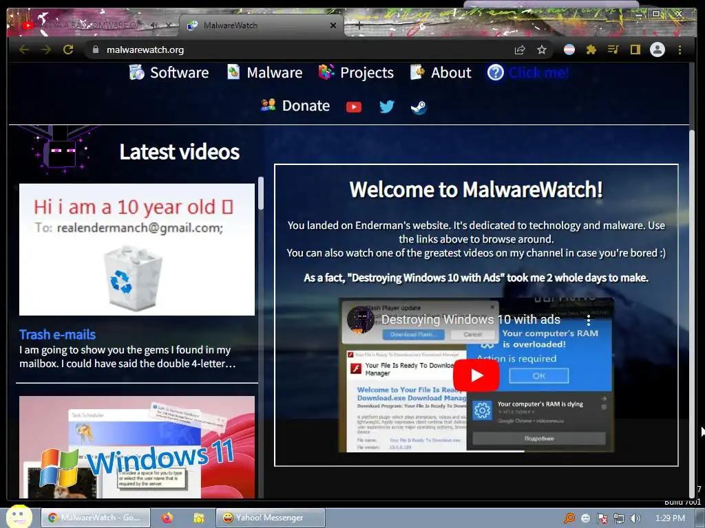This screenshot has height=528, width=705.
Task: Click the Steam icon in nav
Action: tap(419, 107)
